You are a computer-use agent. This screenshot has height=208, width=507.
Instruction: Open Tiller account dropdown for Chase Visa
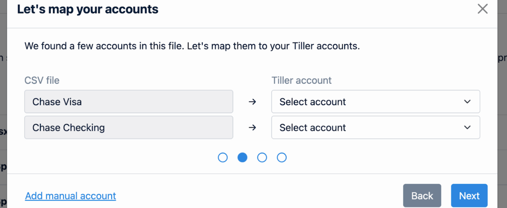pyautogui.click(x=375, y=102)
